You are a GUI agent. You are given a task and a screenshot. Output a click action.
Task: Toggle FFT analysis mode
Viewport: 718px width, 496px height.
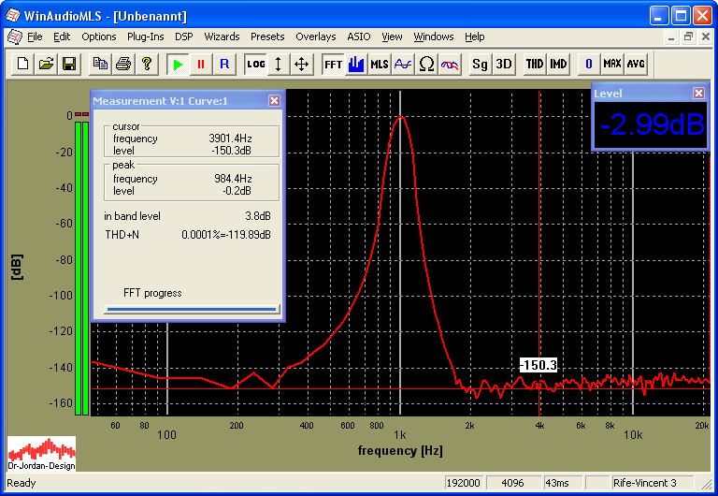point(333,64)
